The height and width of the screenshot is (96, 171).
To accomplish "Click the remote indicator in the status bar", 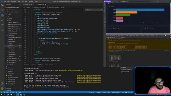I will pos(2,92).
